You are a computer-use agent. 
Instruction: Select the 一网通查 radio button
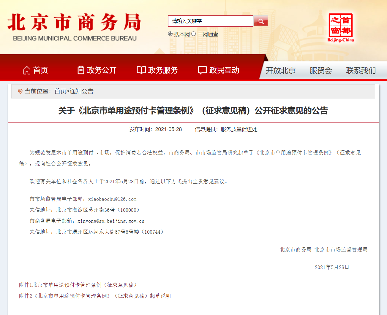pos(193,34)
